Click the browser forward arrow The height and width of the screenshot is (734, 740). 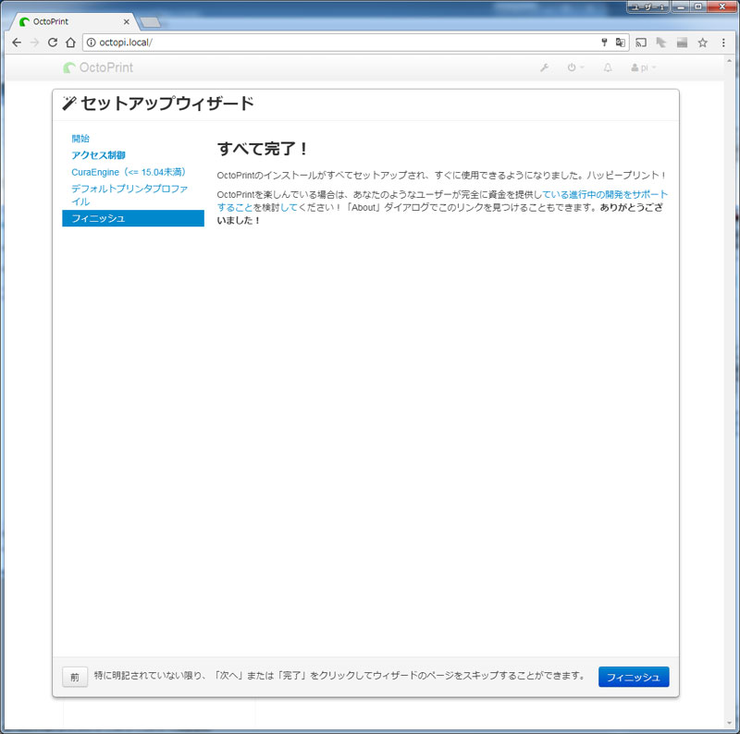point(34,43)
